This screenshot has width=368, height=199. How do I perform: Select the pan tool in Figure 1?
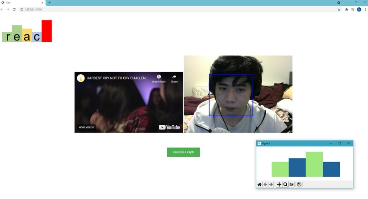click(279, 184)
